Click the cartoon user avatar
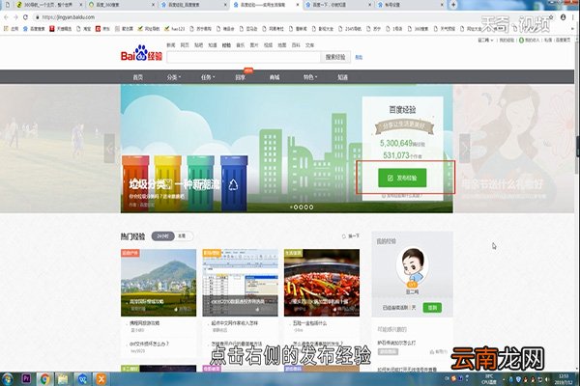 pos(413,266)
